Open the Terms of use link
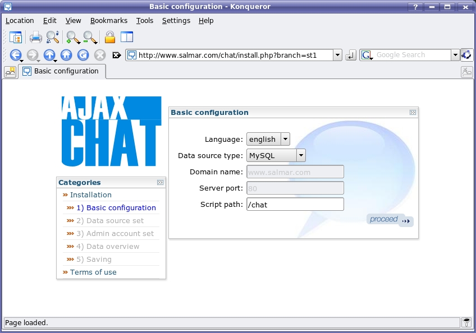476x333 pixels. pos(93,272)
